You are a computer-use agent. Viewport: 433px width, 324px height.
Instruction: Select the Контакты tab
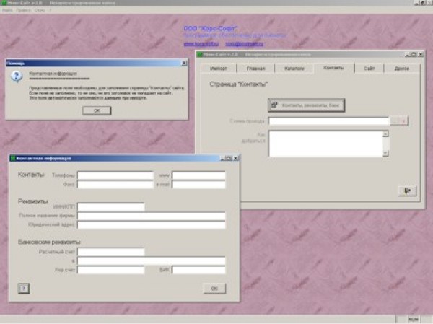[x=334, y=68]
